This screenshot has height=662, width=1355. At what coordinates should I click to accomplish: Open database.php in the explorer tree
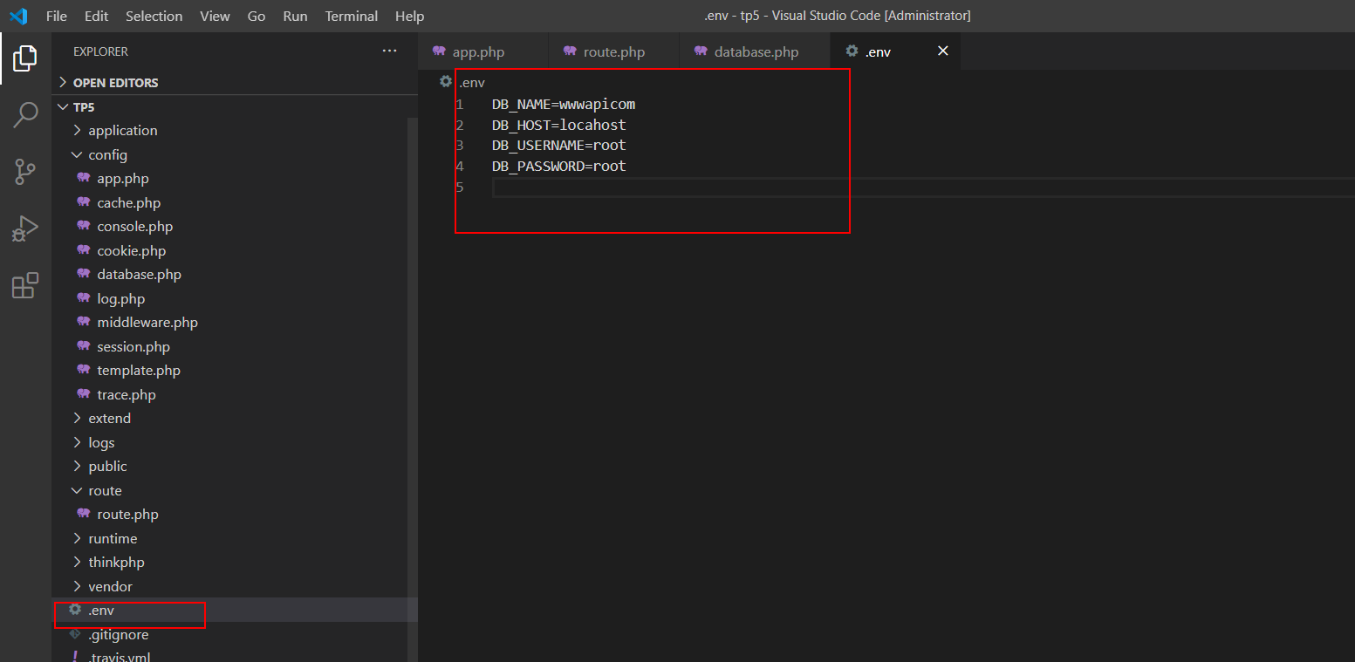click(x=229, y=274)
